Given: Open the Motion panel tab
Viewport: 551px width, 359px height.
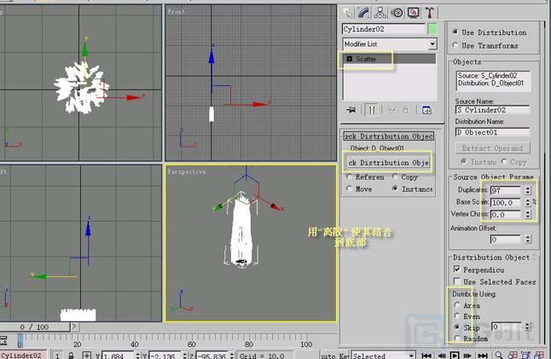Looking at the screenshot, I should [397, 13].
